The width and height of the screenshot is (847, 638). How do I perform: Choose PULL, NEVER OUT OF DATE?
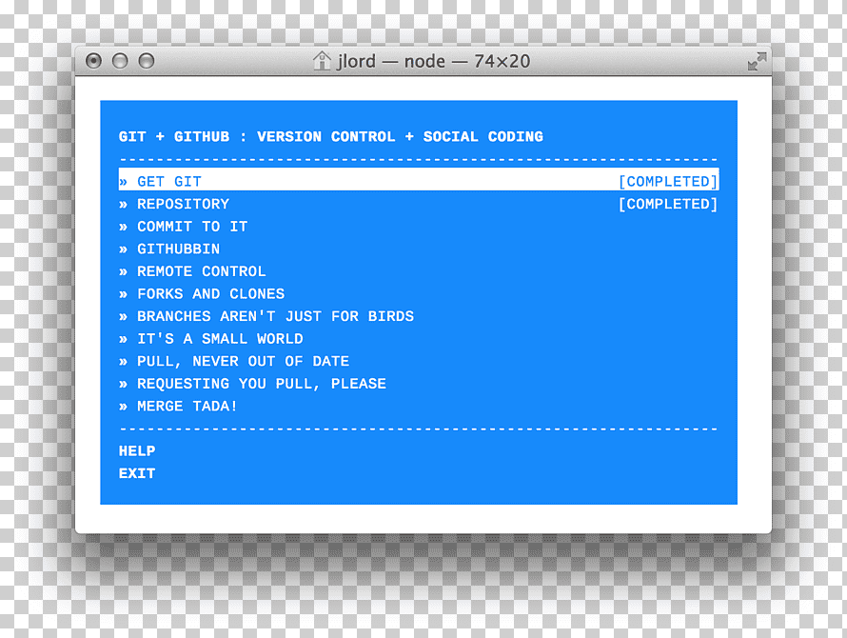tap(419, 361)
